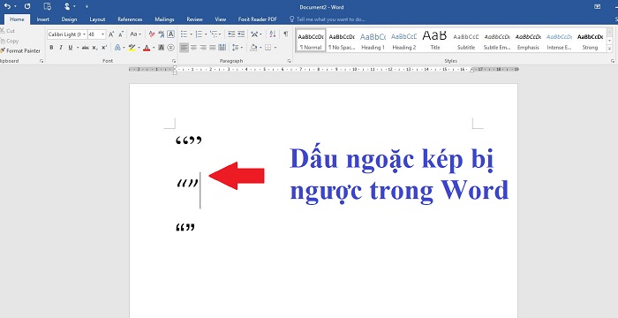
Task: Toggle Underline formatting
Action: pyautogui.click(x=70, y=48)
